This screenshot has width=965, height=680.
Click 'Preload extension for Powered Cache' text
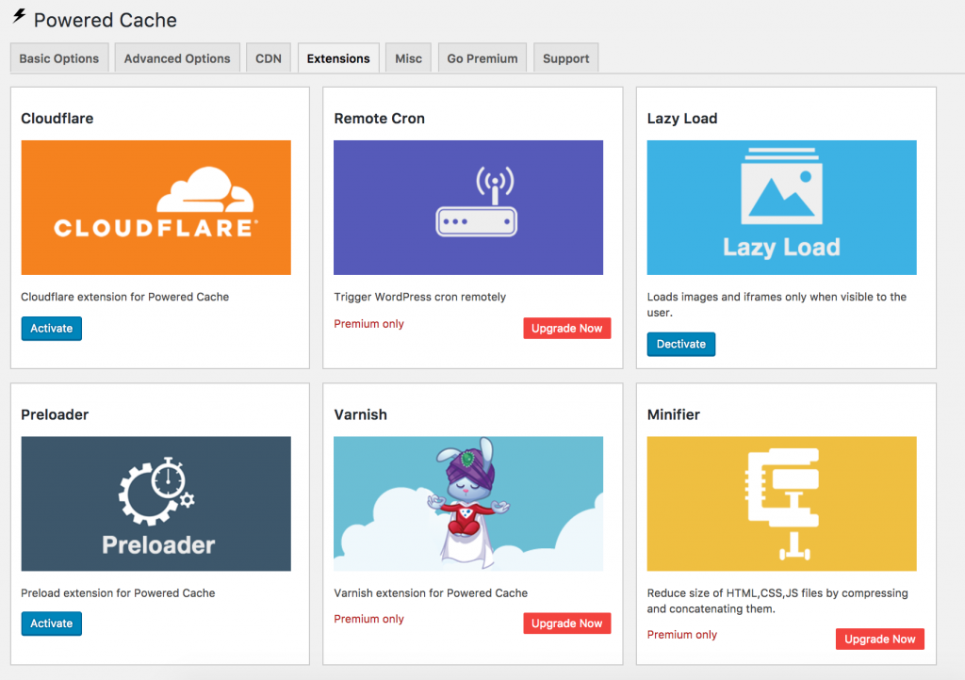point(118,593)
